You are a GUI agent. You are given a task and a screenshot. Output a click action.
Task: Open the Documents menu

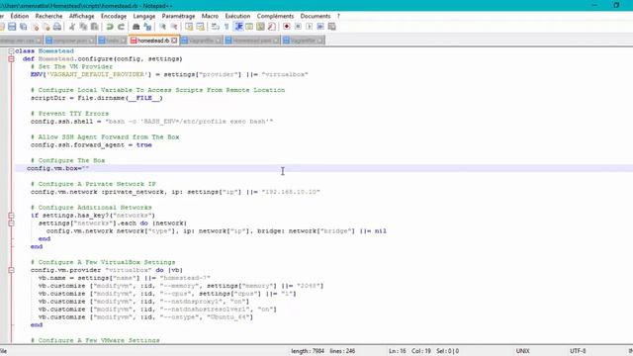click(x=316, y=16)
